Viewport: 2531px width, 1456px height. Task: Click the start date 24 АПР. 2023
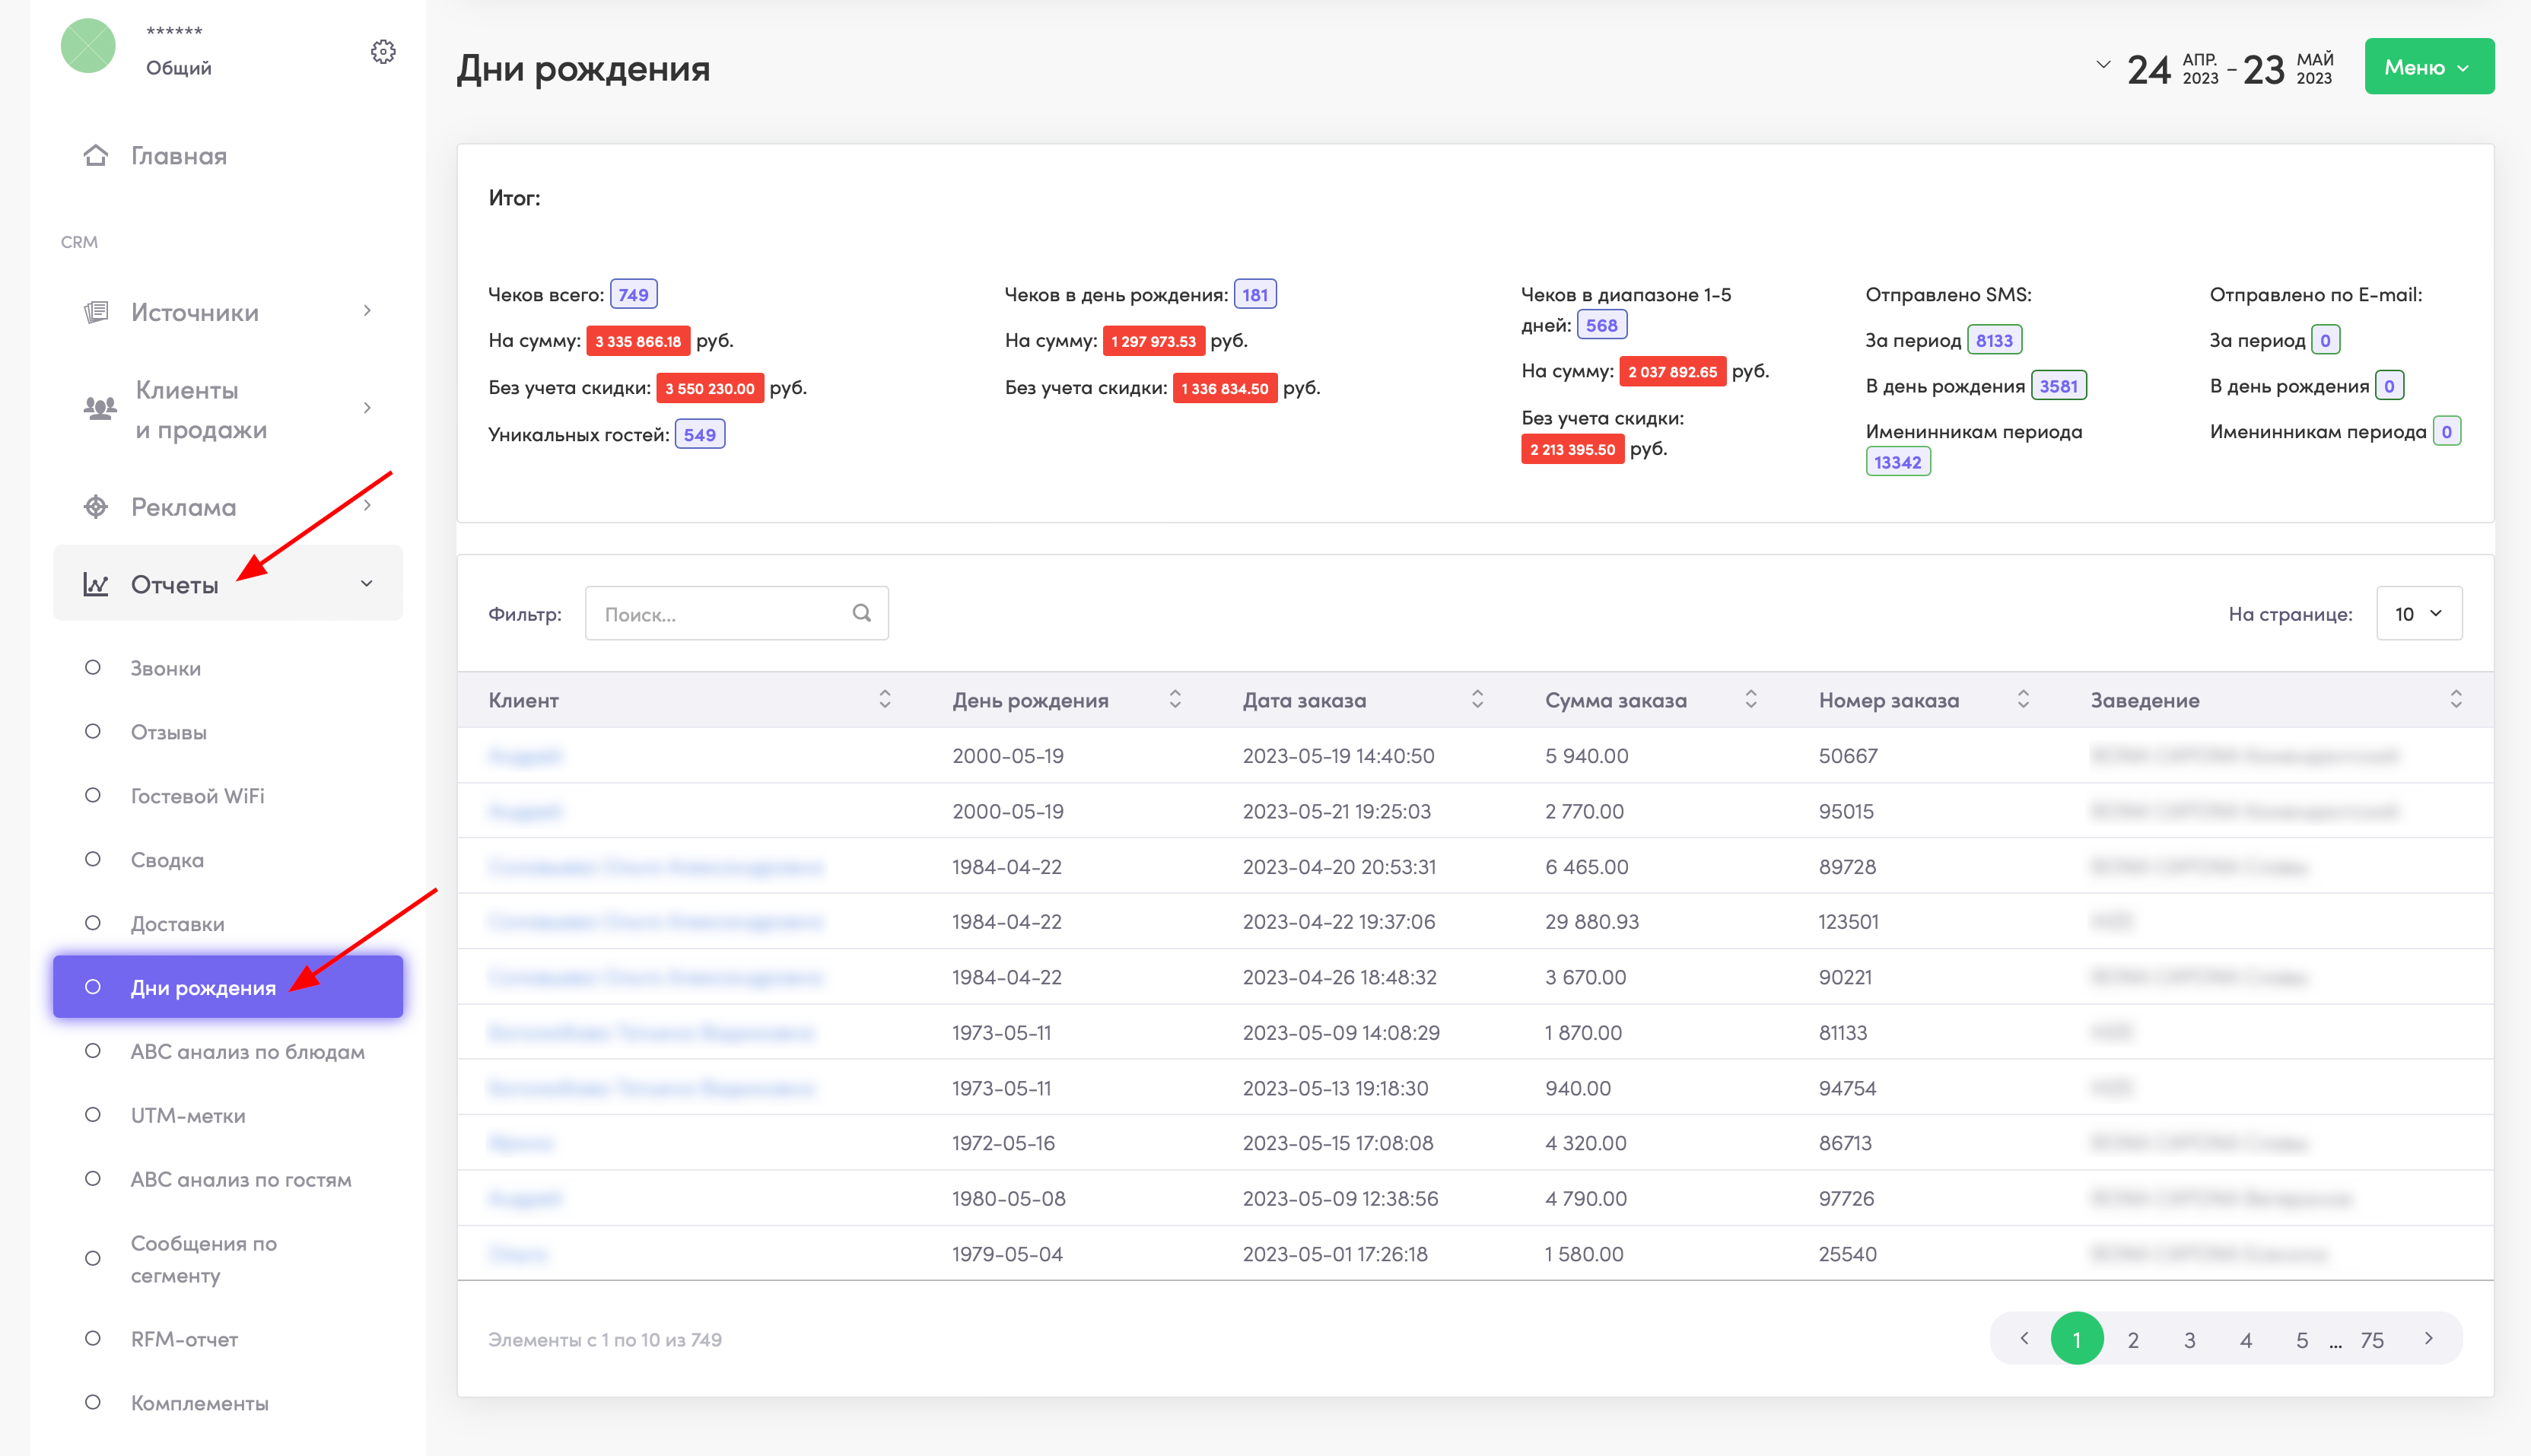[2173, 68]
